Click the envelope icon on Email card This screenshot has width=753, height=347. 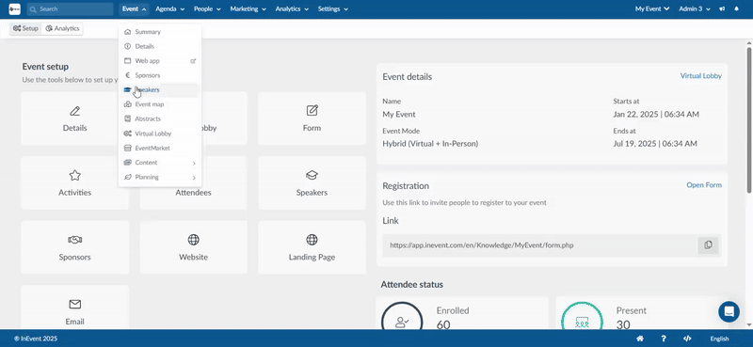click(75, 305)
